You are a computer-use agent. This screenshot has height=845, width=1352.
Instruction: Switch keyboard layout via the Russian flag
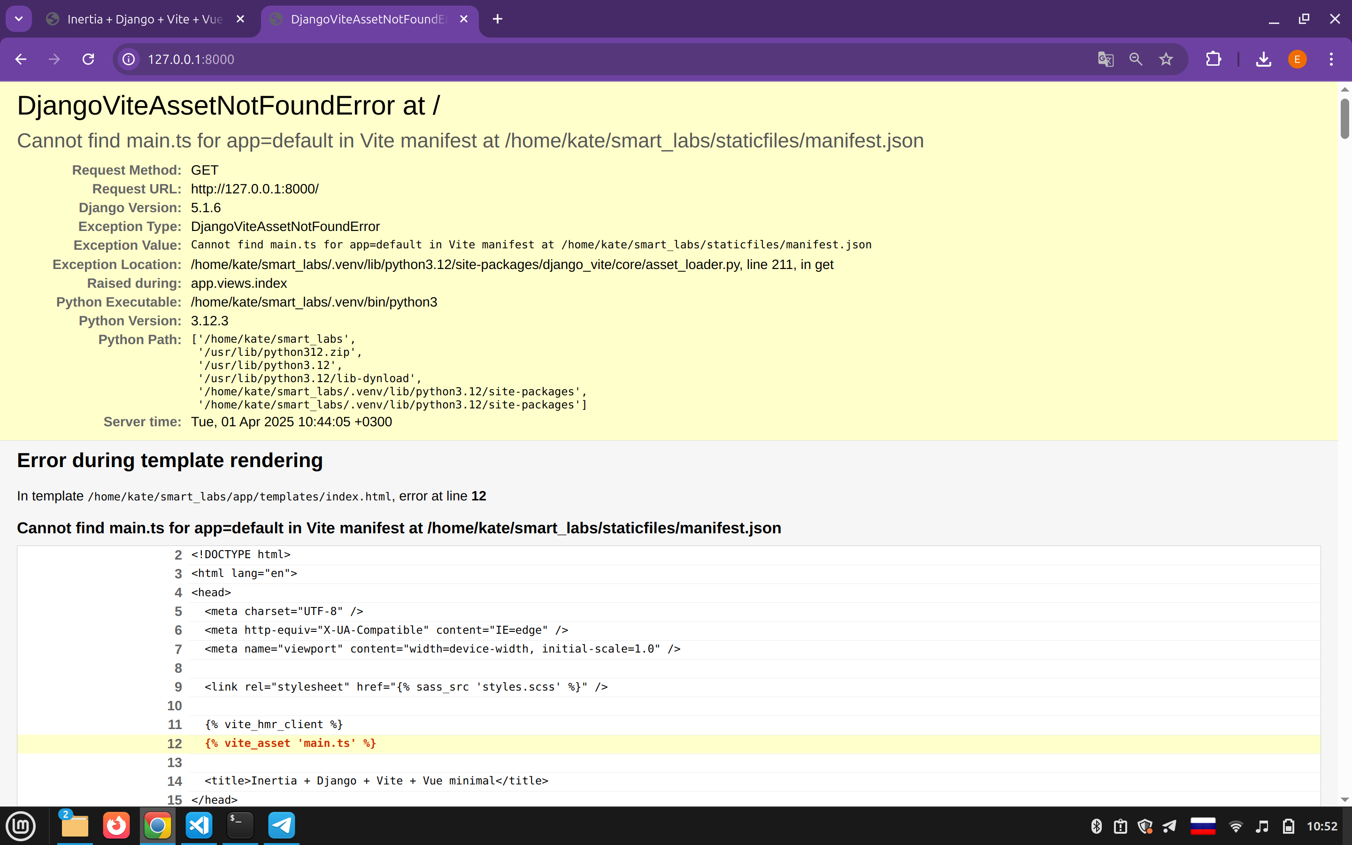coord(1203,826)
